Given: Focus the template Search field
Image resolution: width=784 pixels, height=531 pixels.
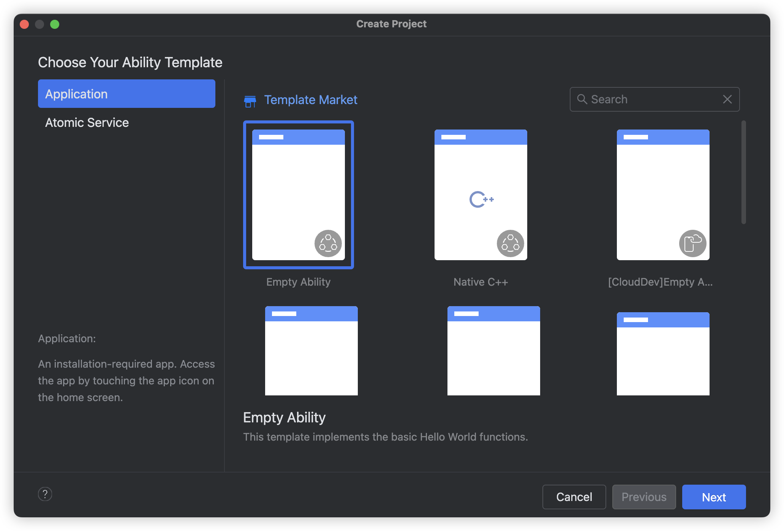Looking at the screenshot, I should (653, 100).
